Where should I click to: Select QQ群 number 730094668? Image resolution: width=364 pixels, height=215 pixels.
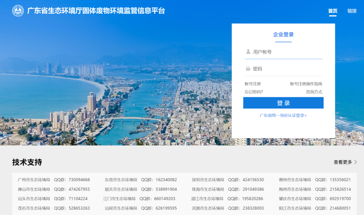[x=79, y=180]
